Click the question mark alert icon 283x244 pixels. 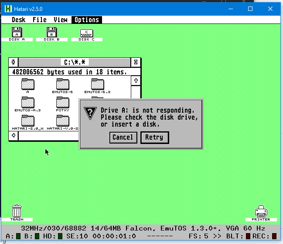coord(90,113)
